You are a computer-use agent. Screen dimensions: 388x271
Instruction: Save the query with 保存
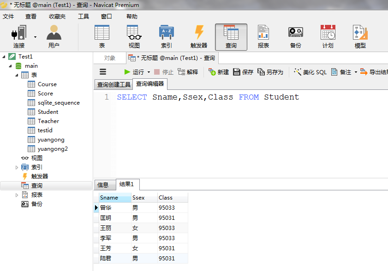pyautogui.click(x=243, y=72)
